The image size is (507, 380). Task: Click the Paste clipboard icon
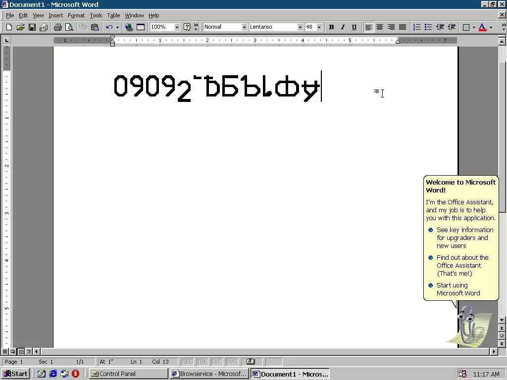pos(95,27)
